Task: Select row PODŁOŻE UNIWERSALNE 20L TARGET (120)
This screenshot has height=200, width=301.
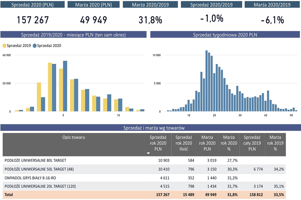Action: [x=40, y=186]
